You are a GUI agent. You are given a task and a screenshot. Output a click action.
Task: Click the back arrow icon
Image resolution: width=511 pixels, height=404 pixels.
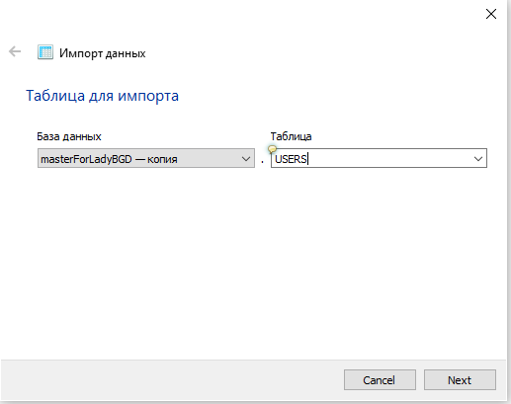(15, 51)
